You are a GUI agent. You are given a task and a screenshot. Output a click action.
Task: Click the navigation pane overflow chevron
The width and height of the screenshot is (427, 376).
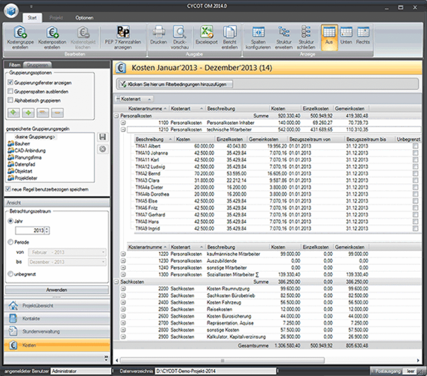[x=106, y=358]
